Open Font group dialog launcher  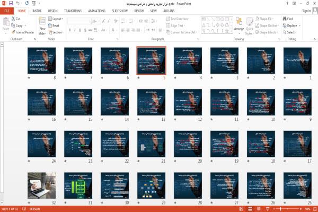click(x=118, y=39)
